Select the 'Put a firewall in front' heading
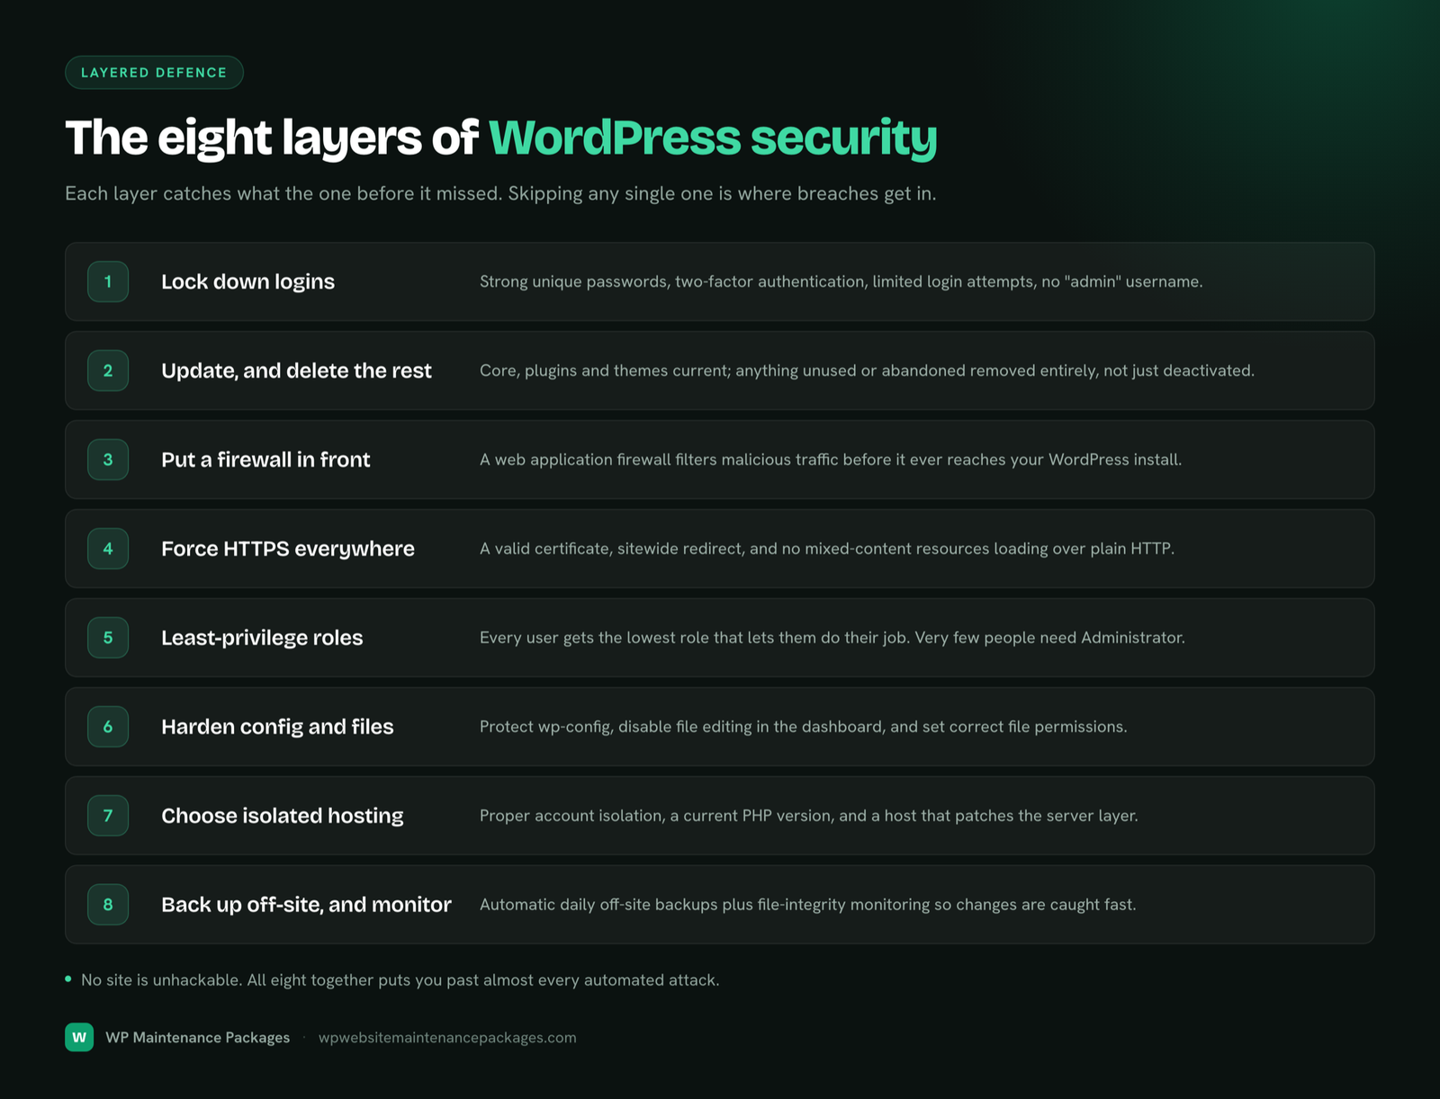This screenshot has height=1099, width=1440. click(265, 460)
